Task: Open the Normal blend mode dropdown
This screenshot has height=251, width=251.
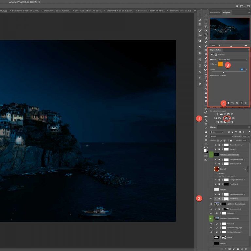Action: click(221, 136)
